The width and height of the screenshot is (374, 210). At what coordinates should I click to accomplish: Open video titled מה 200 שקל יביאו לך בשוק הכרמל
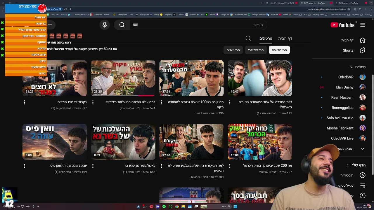[268, 166]
